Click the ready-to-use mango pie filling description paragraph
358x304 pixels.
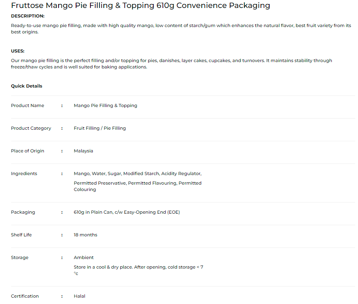(x=181, y=29)
